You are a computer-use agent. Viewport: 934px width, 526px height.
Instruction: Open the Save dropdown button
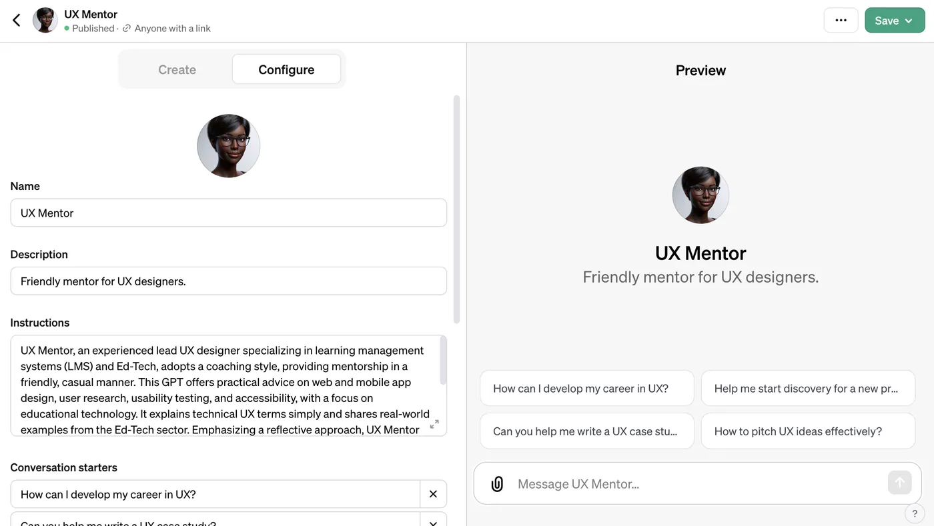coord(895,21)
